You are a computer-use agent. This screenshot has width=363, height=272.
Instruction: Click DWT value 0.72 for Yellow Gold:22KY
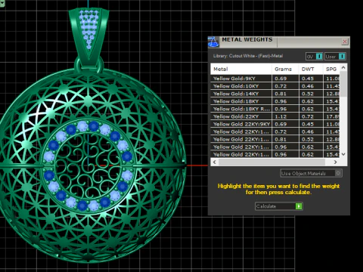pyautogui.click(x=308, y=116)
